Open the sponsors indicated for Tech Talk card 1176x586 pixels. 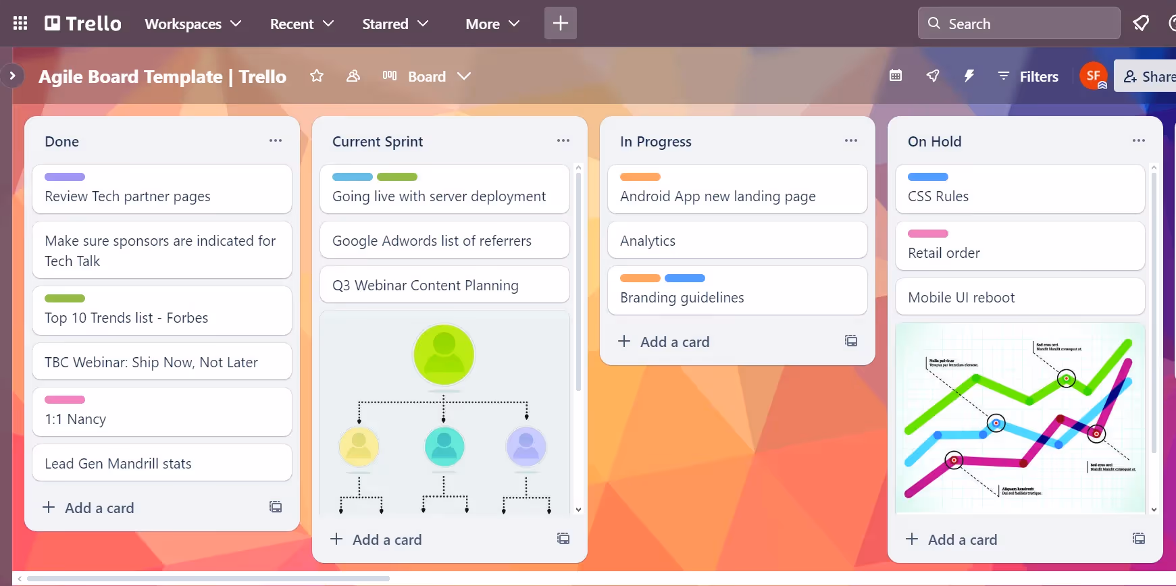[162, 250]
